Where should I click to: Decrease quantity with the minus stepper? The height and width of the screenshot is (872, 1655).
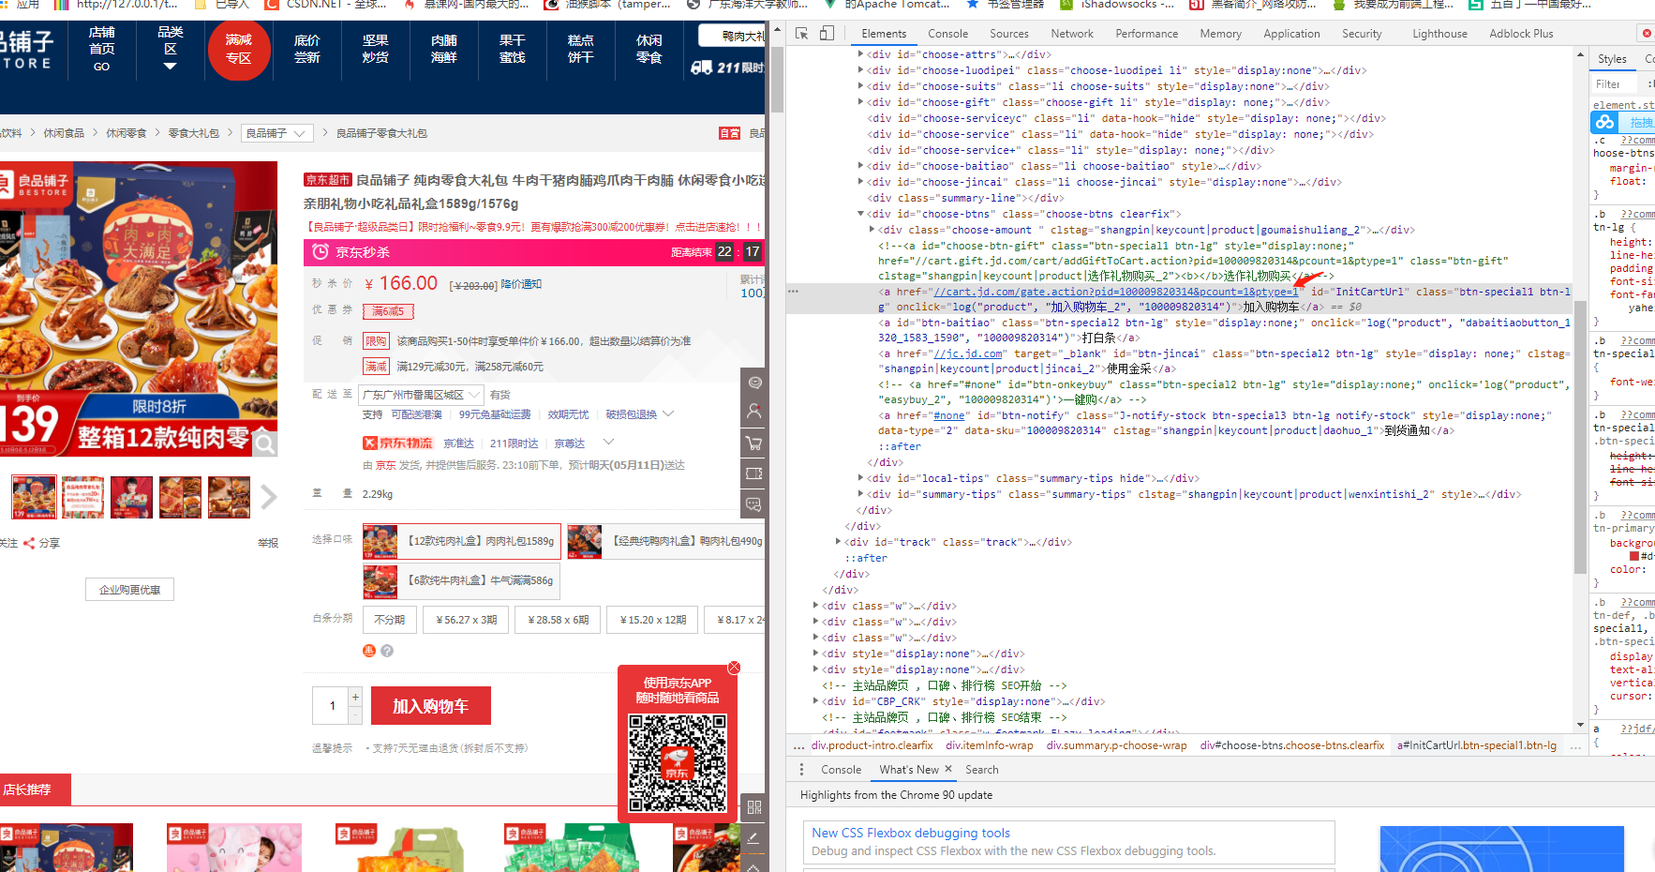[x=355, y=714]
